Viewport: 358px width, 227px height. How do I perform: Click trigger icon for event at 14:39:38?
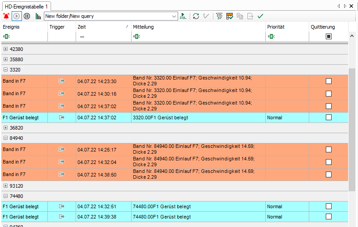62,217
